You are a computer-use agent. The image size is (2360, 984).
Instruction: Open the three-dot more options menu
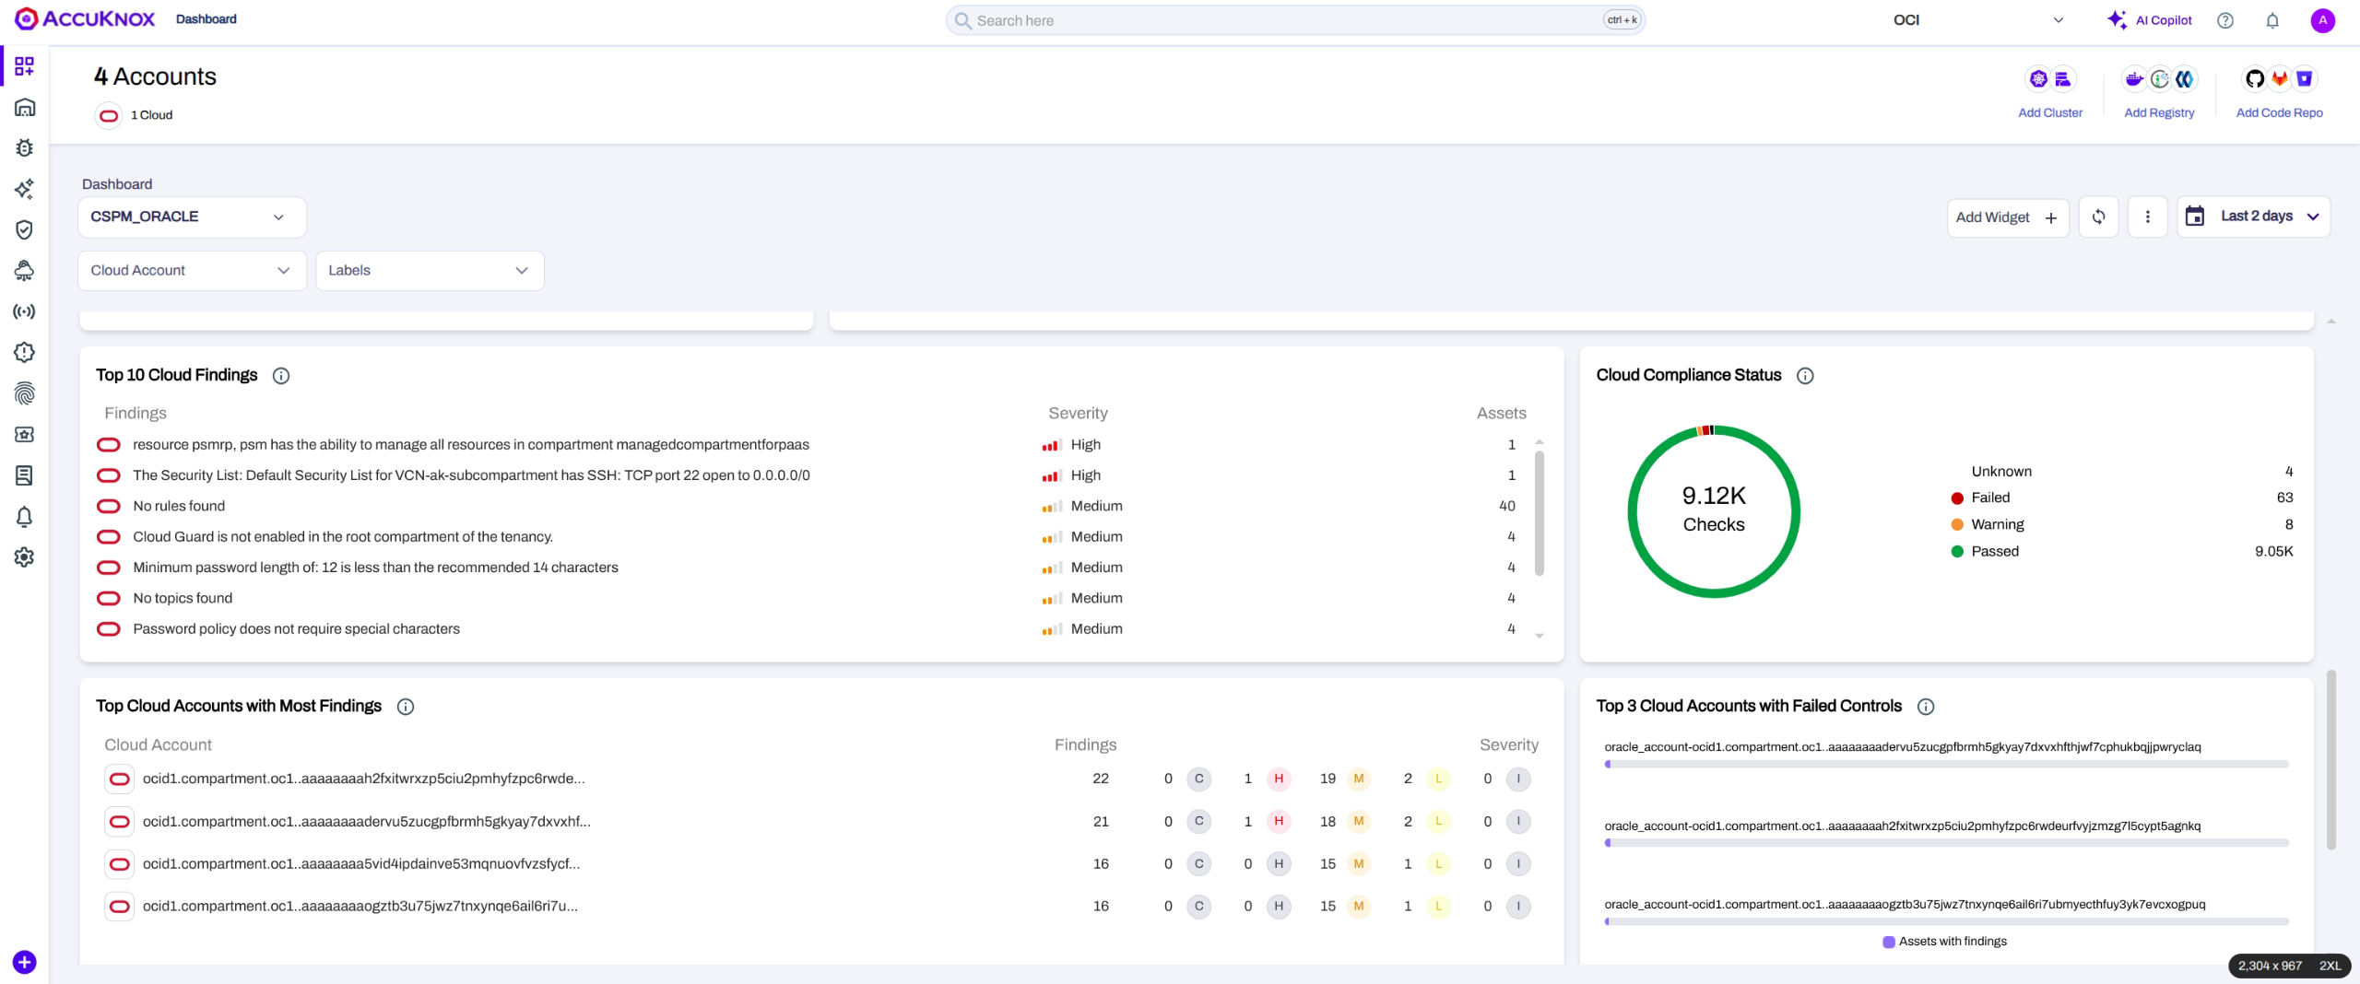coord(2147,217)
